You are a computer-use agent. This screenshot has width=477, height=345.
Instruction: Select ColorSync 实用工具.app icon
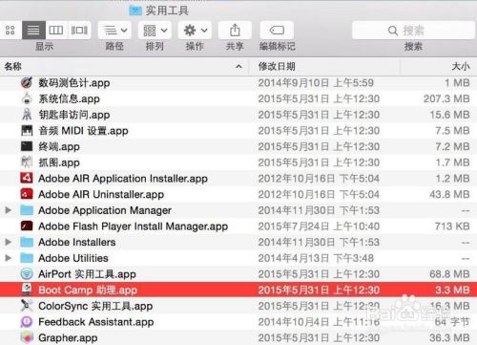27,306
